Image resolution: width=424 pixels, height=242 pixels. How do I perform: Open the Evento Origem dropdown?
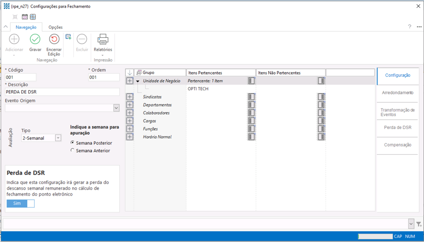[x=116, y=108]
